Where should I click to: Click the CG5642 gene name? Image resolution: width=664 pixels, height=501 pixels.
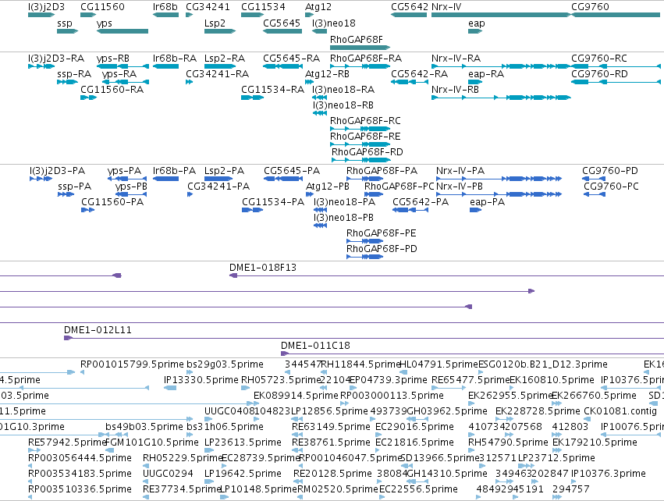[410, 7]
